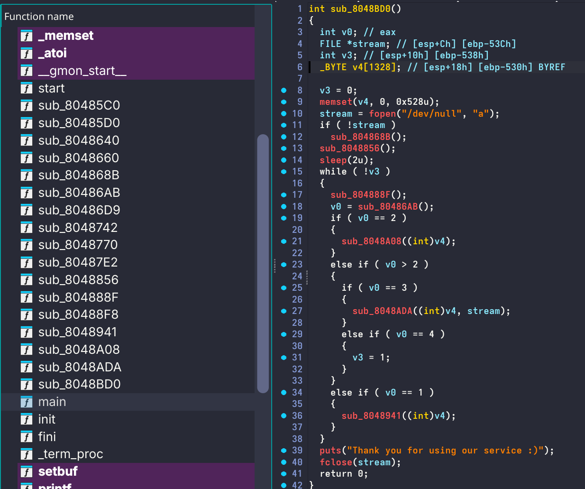The height and width of the screenshot is (489, 585).
Task: Click the function icon for sub_8048ADA
Action: pyautogui.click(x=27, y=367)
